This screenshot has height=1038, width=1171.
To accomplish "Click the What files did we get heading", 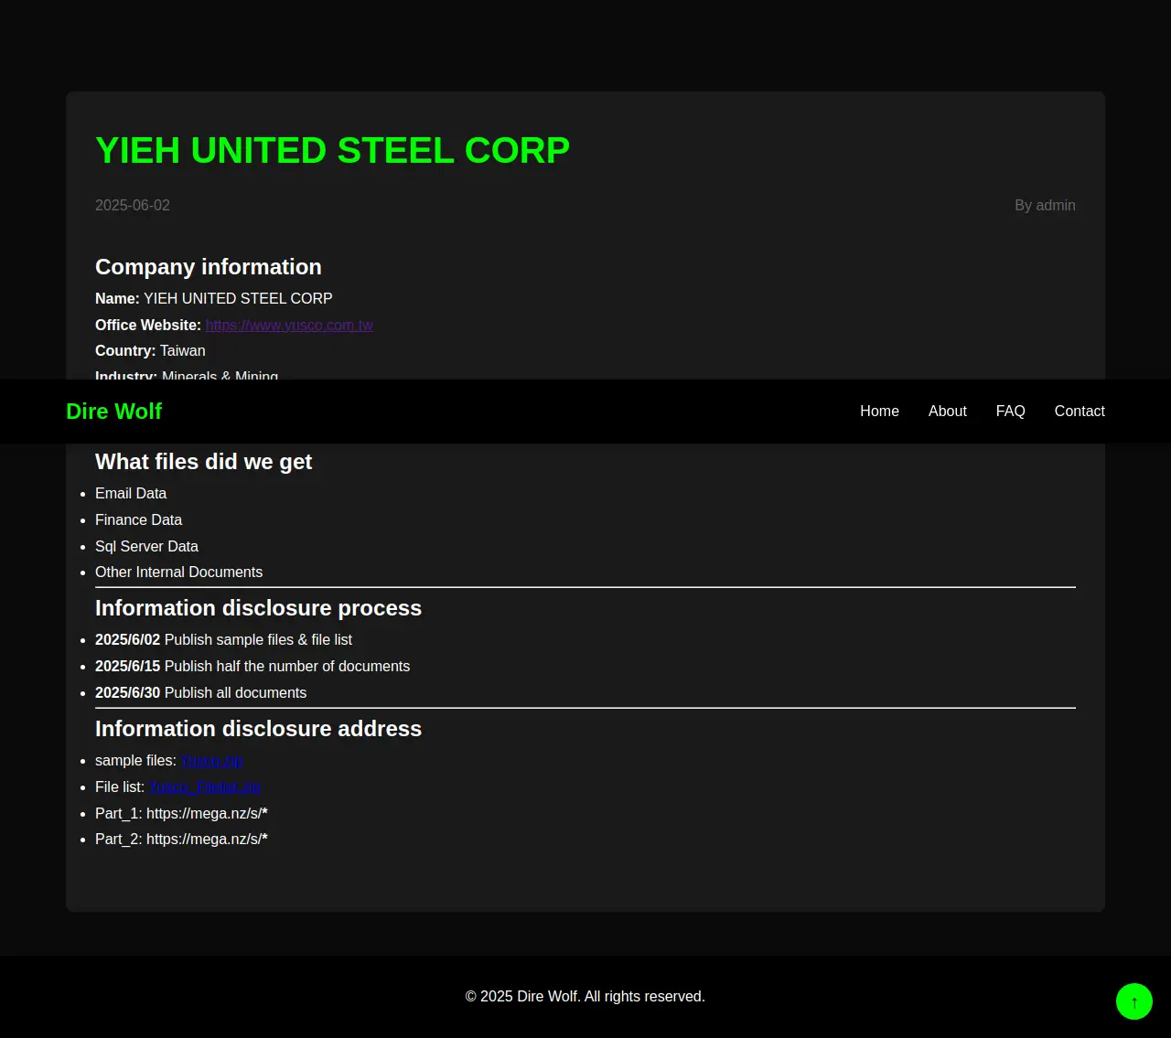I will click(x=204, y=462).
